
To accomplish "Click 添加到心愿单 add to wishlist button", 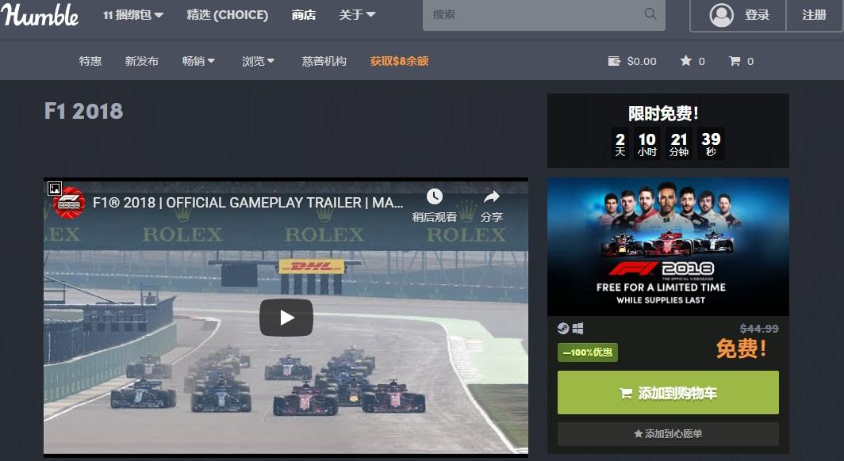I will 668,433.
